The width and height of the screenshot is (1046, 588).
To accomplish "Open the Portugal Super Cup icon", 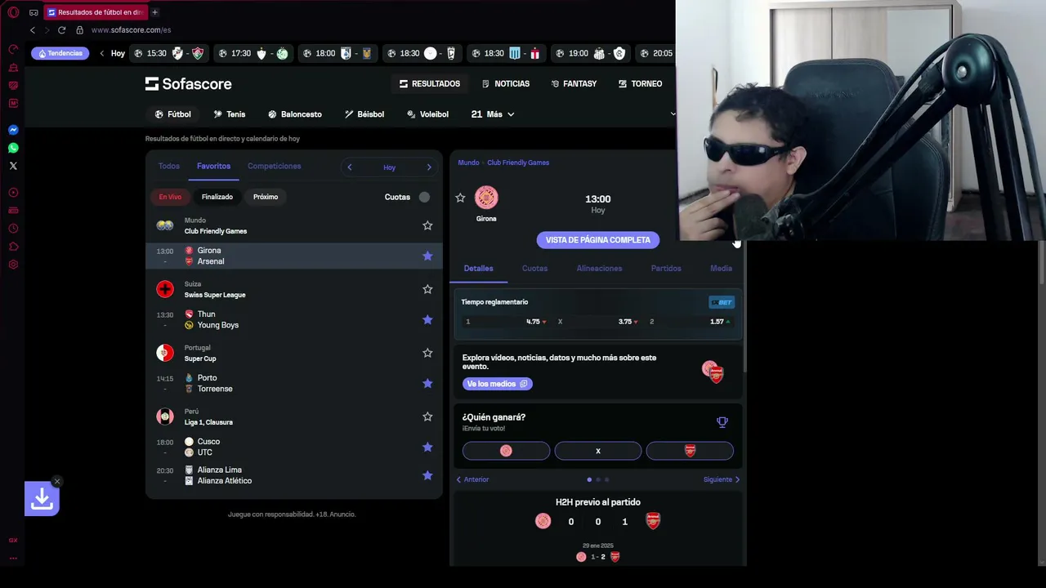I will 165,353.
